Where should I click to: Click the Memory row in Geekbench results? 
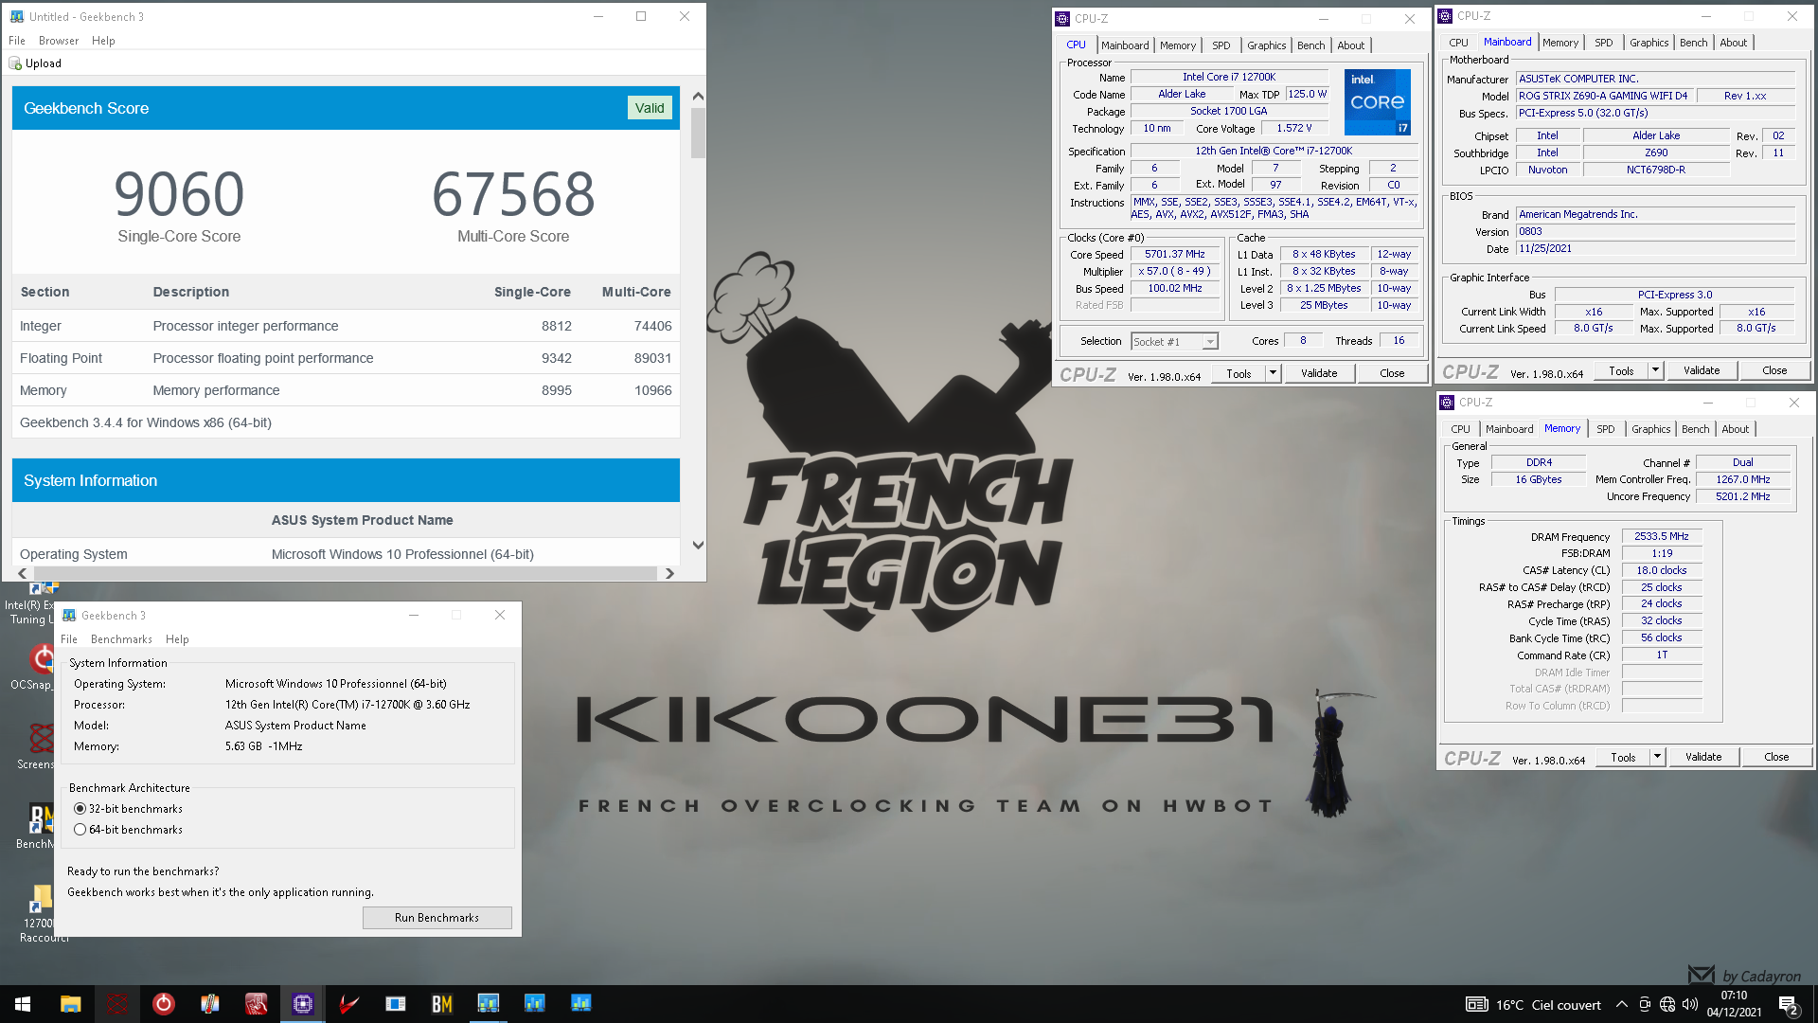click(346, 390)
